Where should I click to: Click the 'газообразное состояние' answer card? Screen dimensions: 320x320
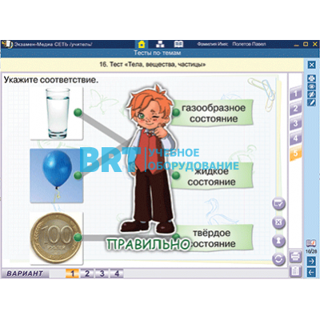(212, 113)
